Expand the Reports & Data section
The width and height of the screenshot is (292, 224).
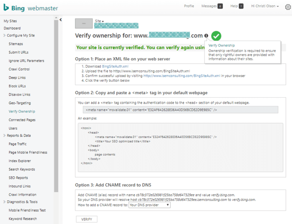[x=17, y=136]
